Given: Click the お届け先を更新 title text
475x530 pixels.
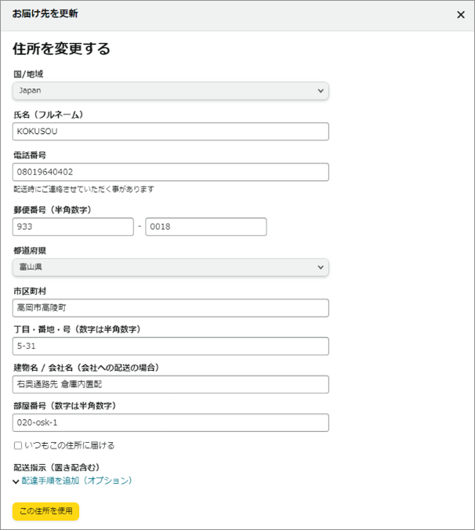Looking at the screenshot, I should pyautogui.click(x=45, y=14).
